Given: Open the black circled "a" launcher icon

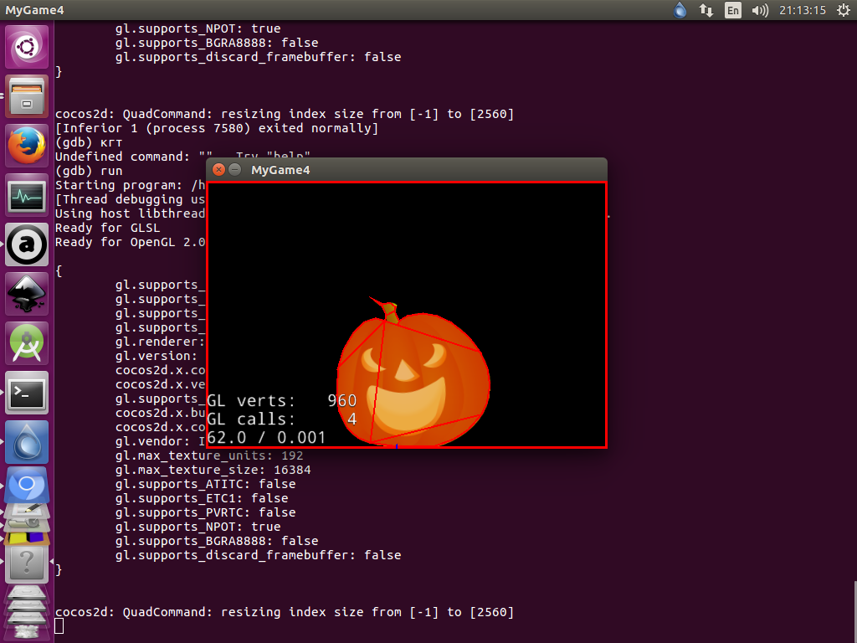Looking at the screenshot, I should [27, 244].
